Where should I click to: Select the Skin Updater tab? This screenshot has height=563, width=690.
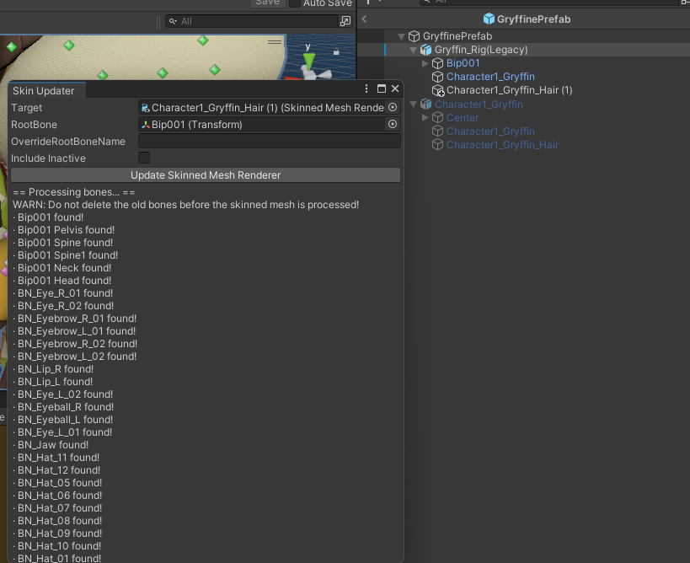click(44, 91)
